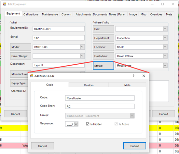Click the Description field with Type III
The height and width of the screenshot is (154, 179).
59,65
